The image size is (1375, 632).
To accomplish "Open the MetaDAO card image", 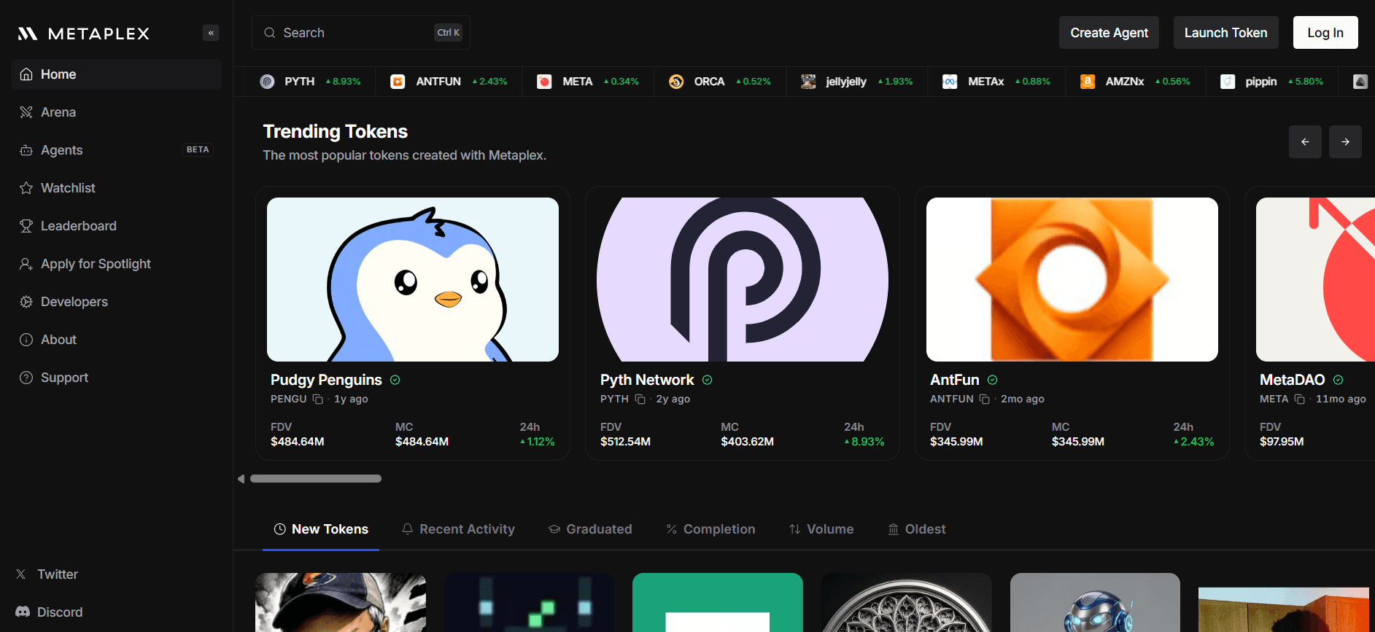I will 1315,279.
